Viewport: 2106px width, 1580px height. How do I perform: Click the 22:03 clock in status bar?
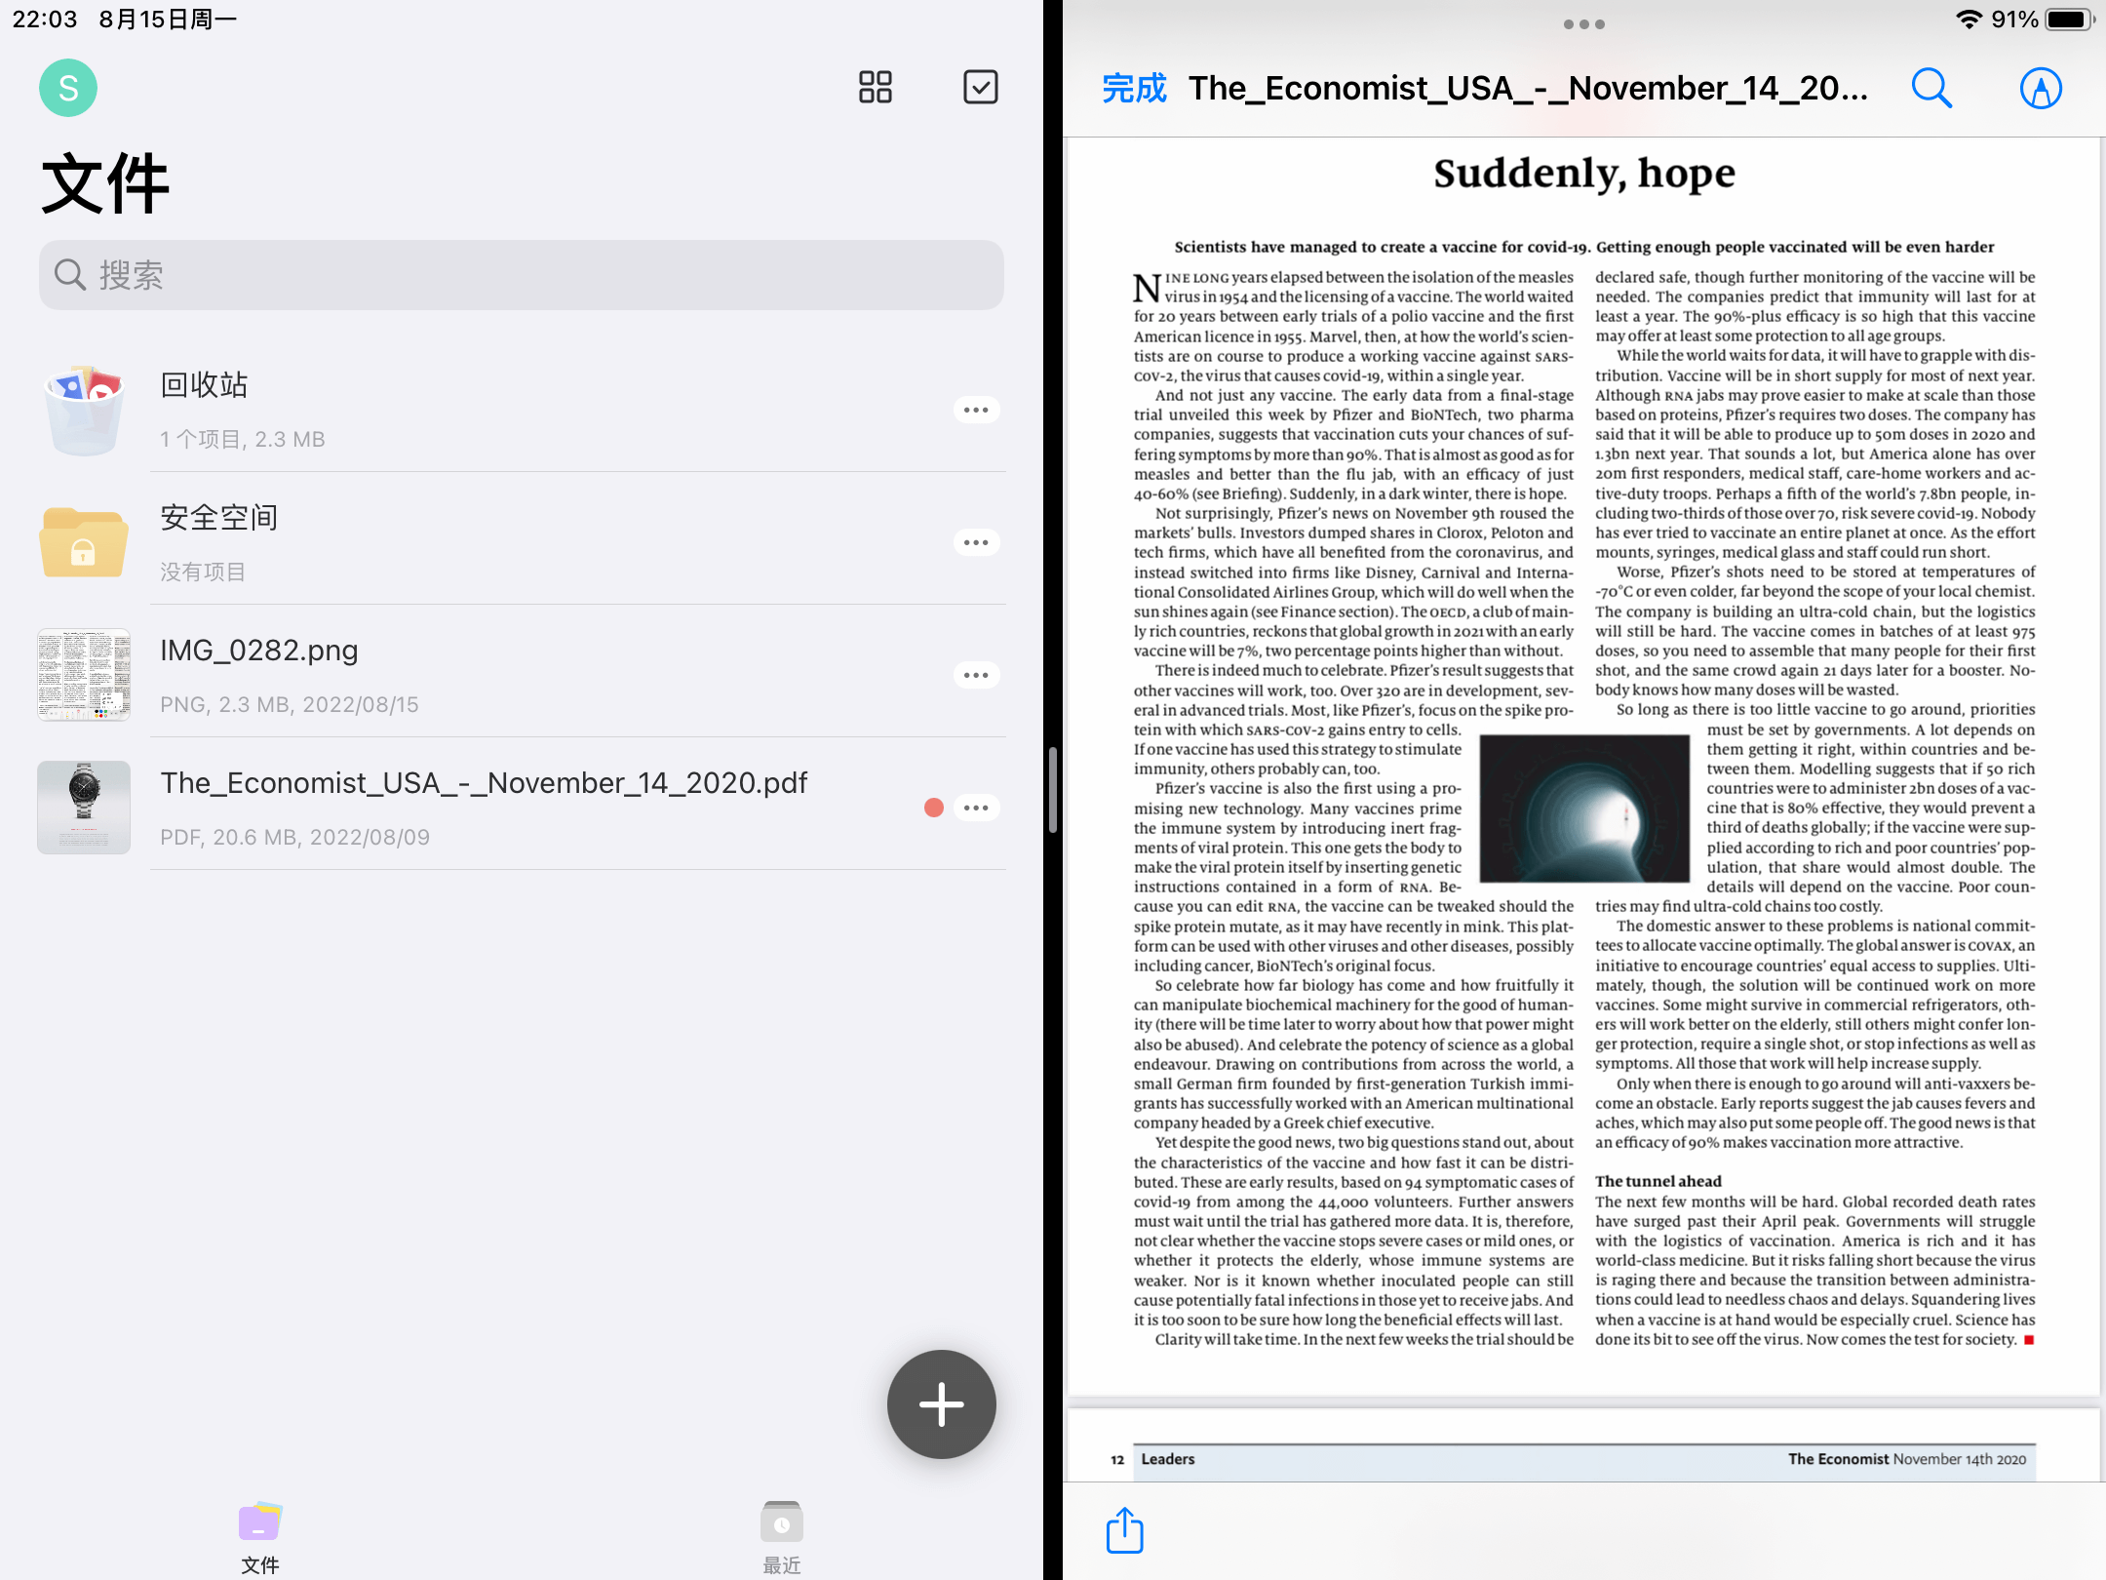pos(45,20)
